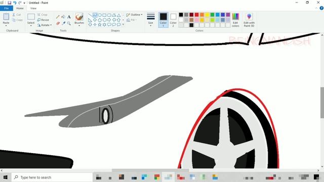Viewport: 324px width, 182px height.
Task: Select the Pencil tool
Action: tap(58, 17)
